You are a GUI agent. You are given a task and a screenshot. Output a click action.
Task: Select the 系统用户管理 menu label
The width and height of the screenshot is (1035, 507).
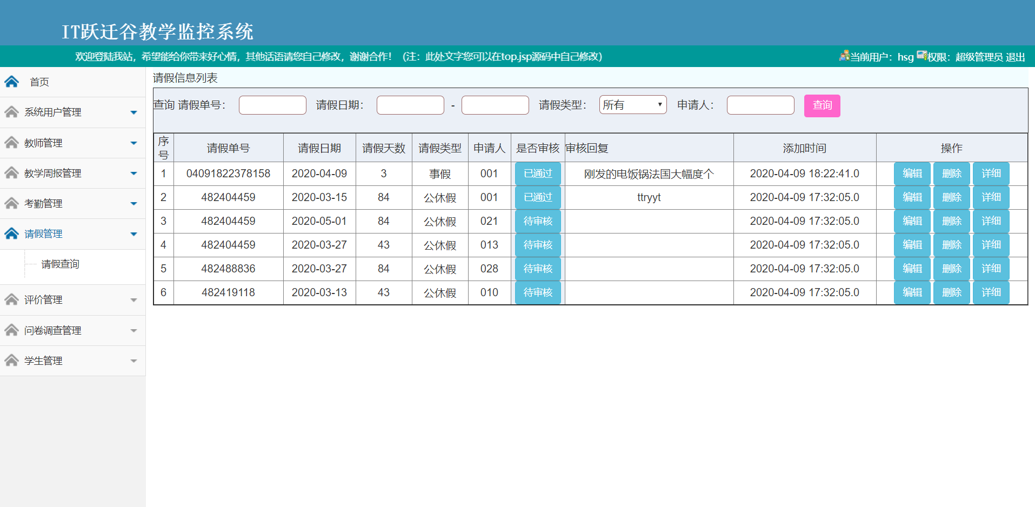(52, 112)
